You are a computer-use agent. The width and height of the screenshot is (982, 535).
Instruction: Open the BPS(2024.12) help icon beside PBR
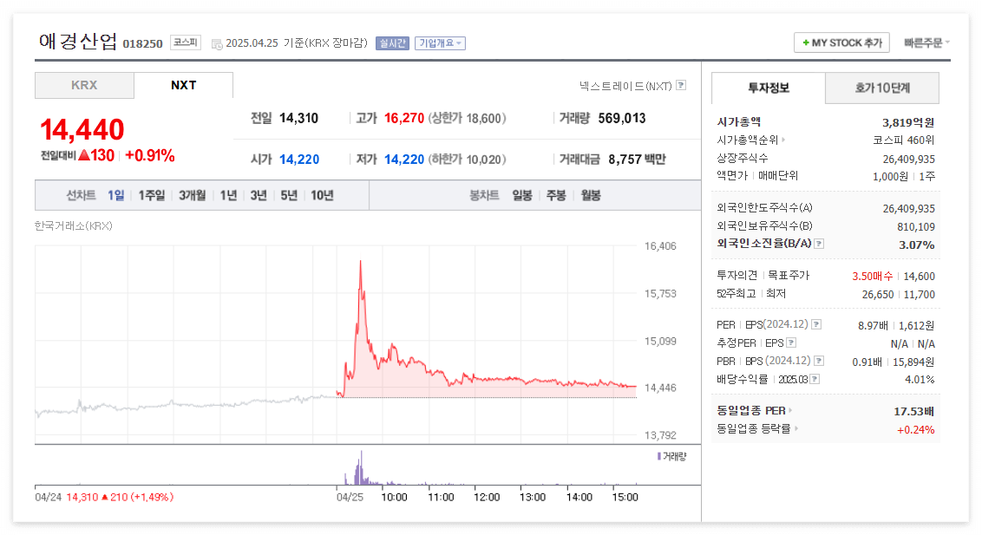point(818,359)
